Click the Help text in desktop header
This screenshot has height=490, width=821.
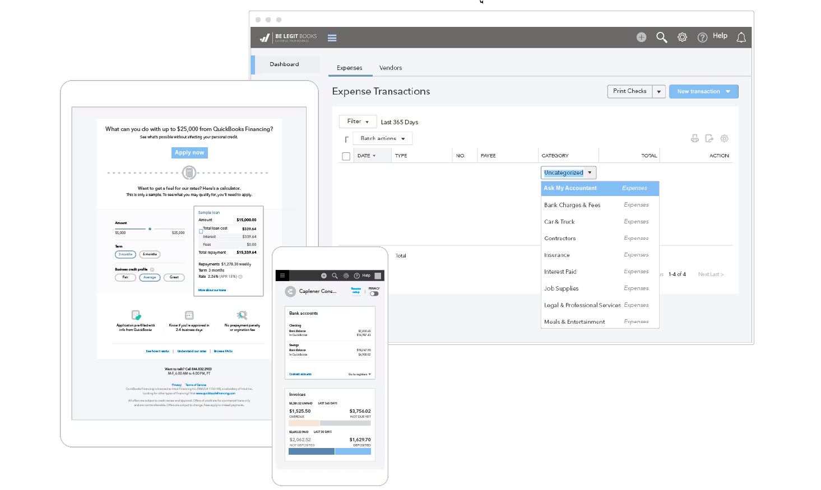(x=720, y=36)
